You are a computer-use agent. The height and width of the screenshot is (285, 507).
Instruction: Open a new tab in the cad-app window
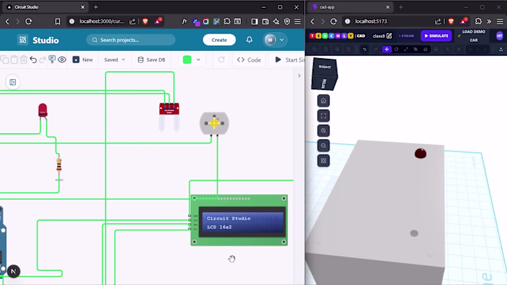pyautogui.click(x=401, y=7)
